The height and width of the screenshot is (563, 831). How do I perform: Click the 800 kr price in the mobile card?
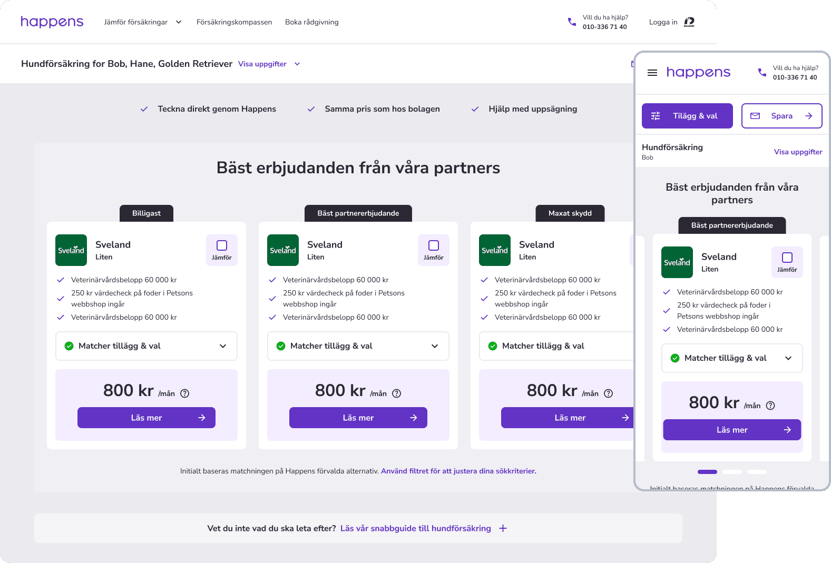[x=714, y=402]
